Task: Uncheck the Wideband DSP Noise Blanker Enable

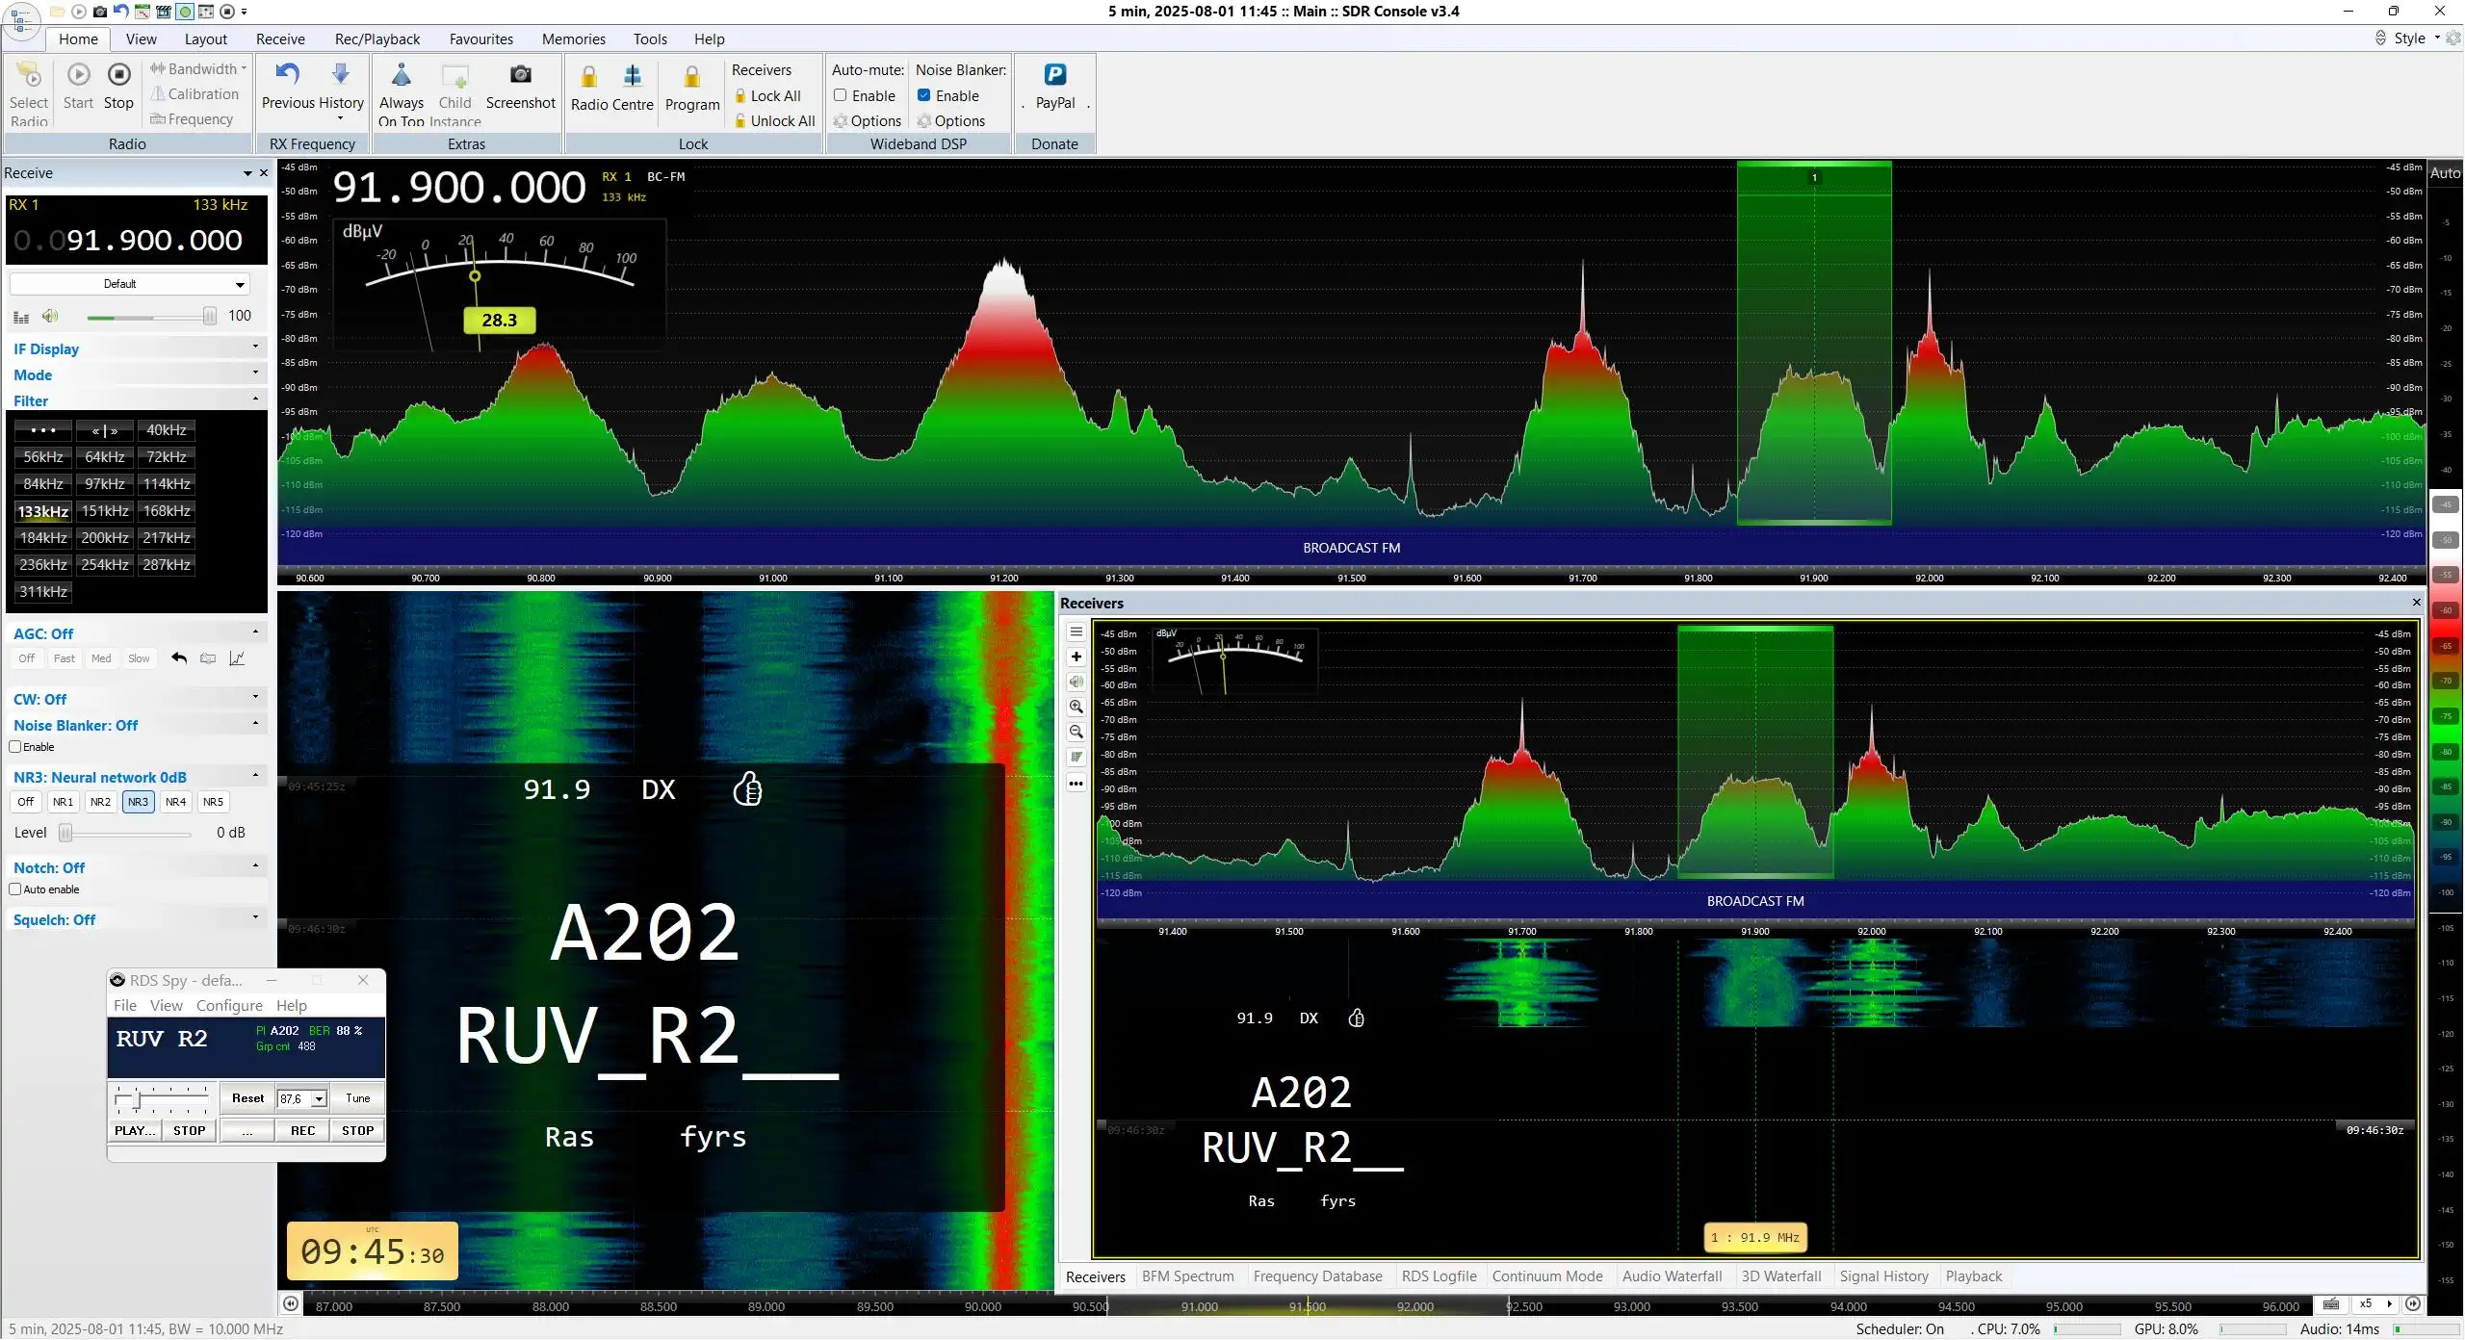Action: coord(923,95)
